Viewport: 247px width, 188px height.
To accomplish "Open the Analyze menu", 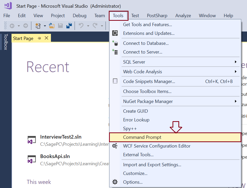I will (183, 16).
